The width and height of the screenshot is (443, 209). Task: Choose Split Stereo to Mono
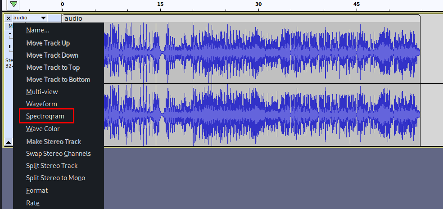coord(55,178)
